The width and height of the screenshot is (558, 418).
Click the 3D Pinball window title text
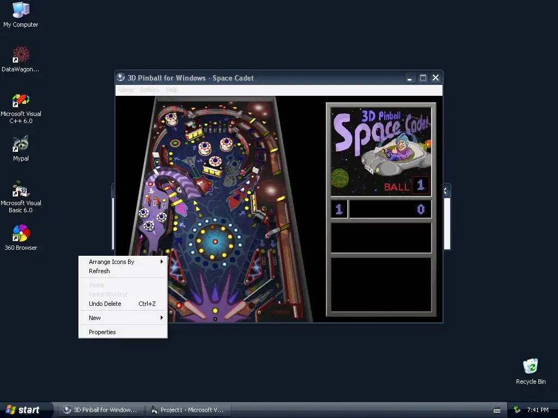(x=190, y=78)
